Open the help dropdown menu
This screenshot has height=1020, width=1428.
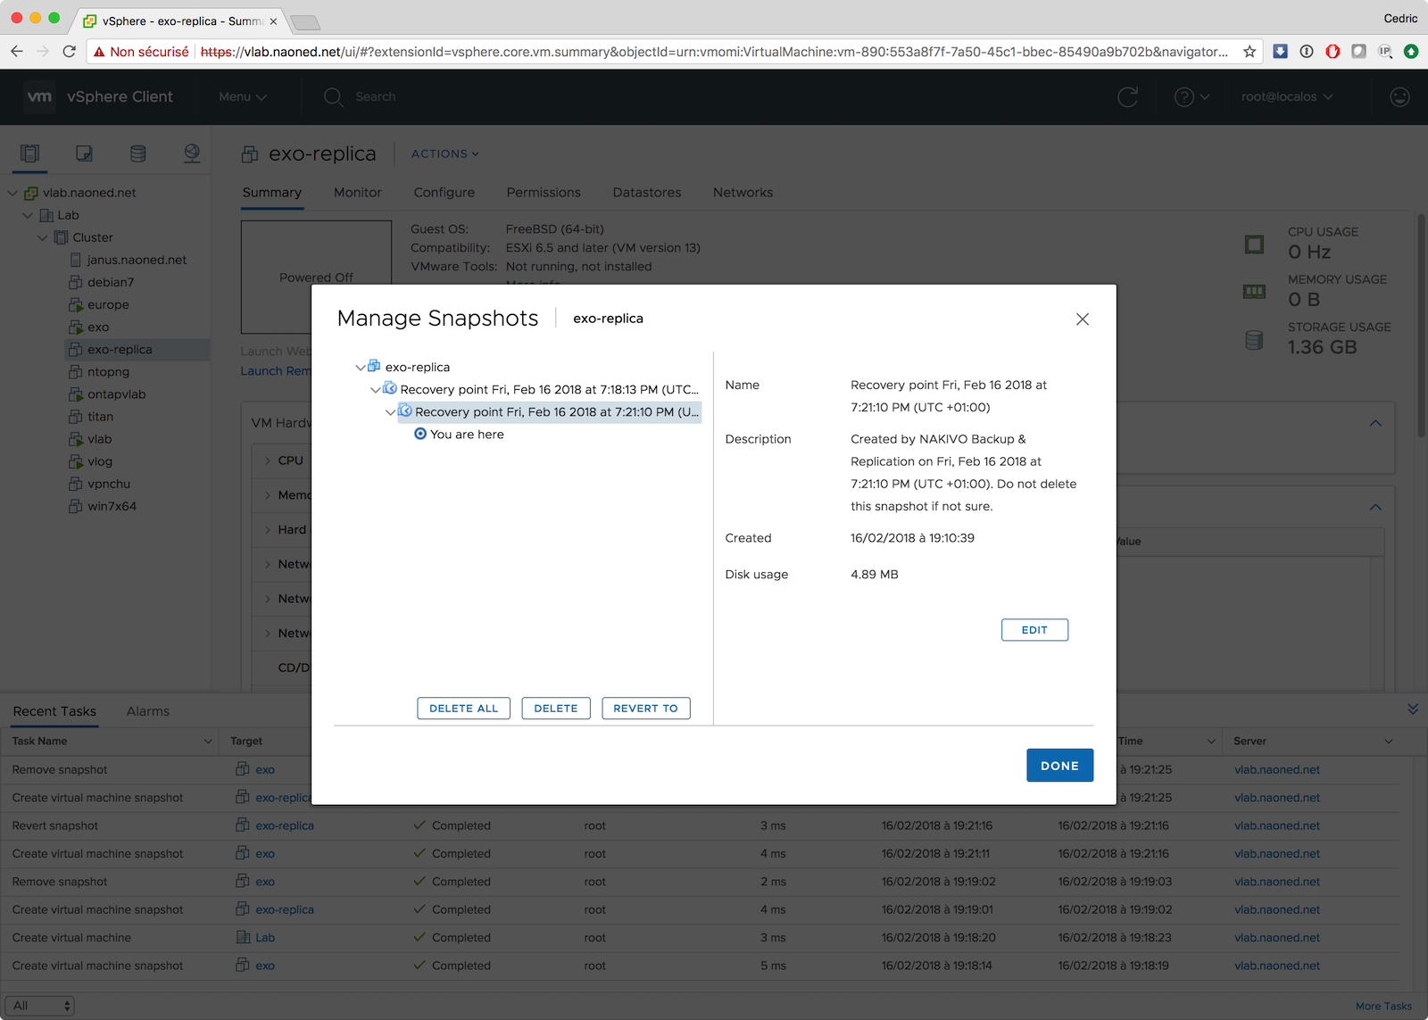(x=1191, y=97)
